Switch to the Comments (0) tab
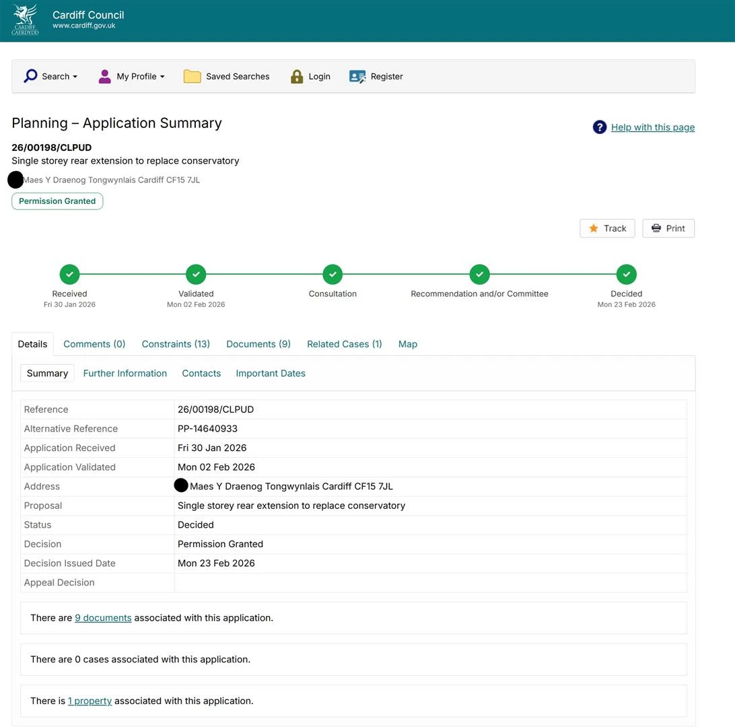Image resolution: width=735 pixels, height=727 pixels. 94,344
